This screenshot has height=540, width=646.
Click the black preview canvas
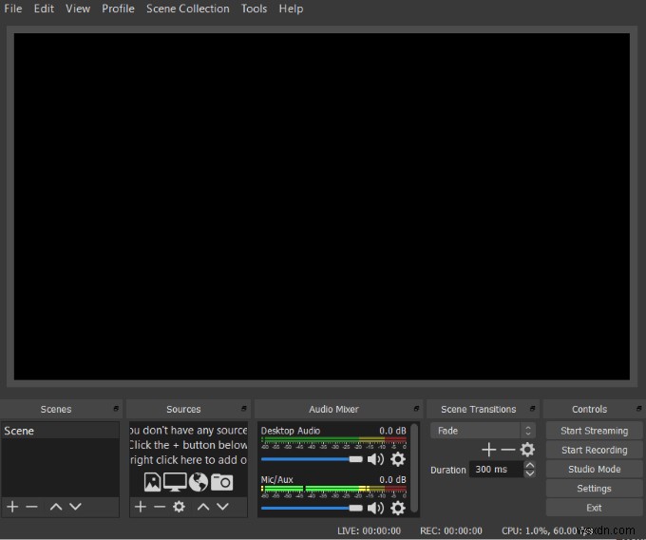click(x=322, y=206)
